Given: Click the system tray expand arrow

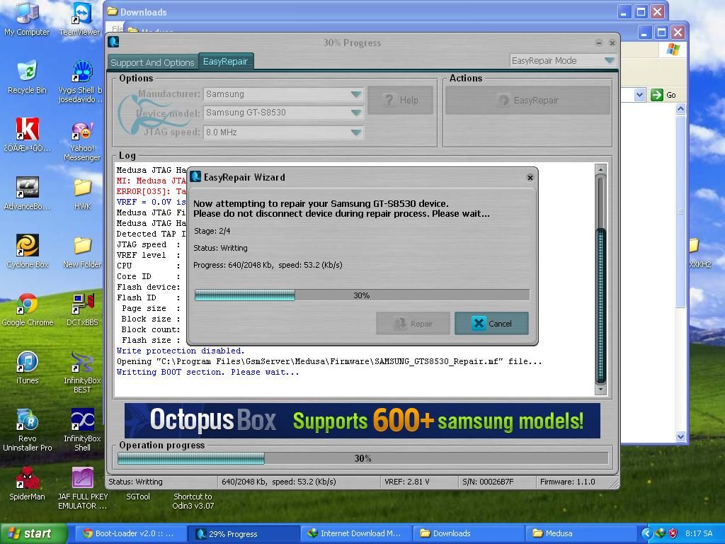Looking at the screenshot, I should pyautogui.click(x=646, y=533).
